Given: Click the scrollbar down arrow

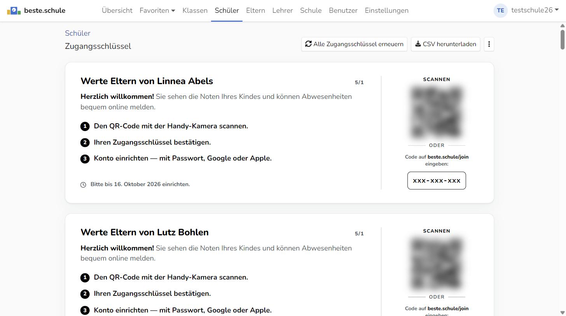Looking at the screenshot, I should pos(562,312).
